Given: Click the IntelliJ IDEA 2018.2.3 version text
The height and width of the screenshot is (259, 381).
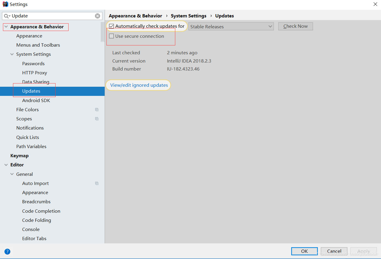Looking at the screenshot, I should (189, 61).
